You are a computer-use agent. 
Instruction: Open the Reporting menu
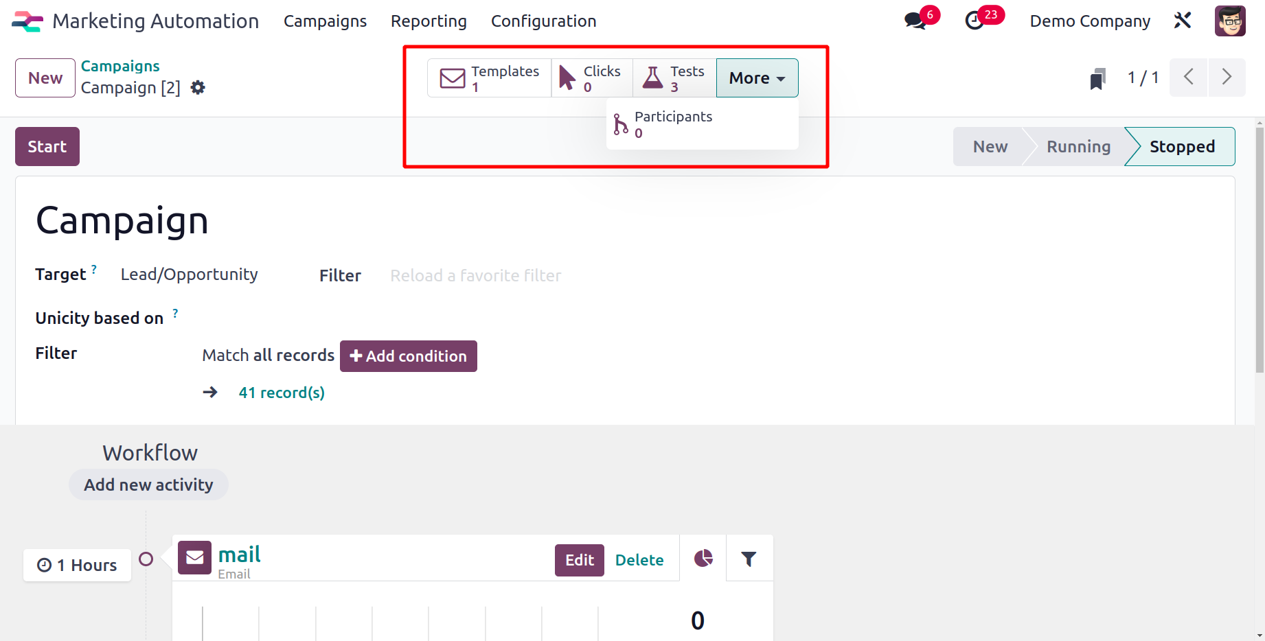(x=429, y=21)
